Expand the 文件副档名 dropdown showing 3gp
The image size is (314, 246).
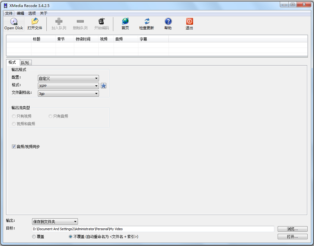[x=68, y=93]
